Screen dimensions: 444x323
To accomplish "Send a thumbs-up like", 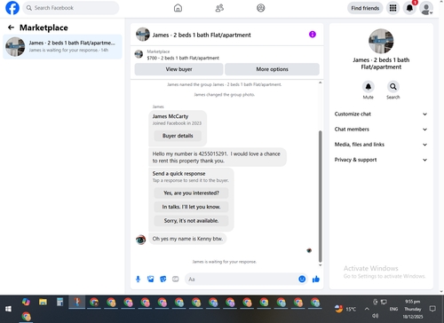I will click(x=316, y=279).
